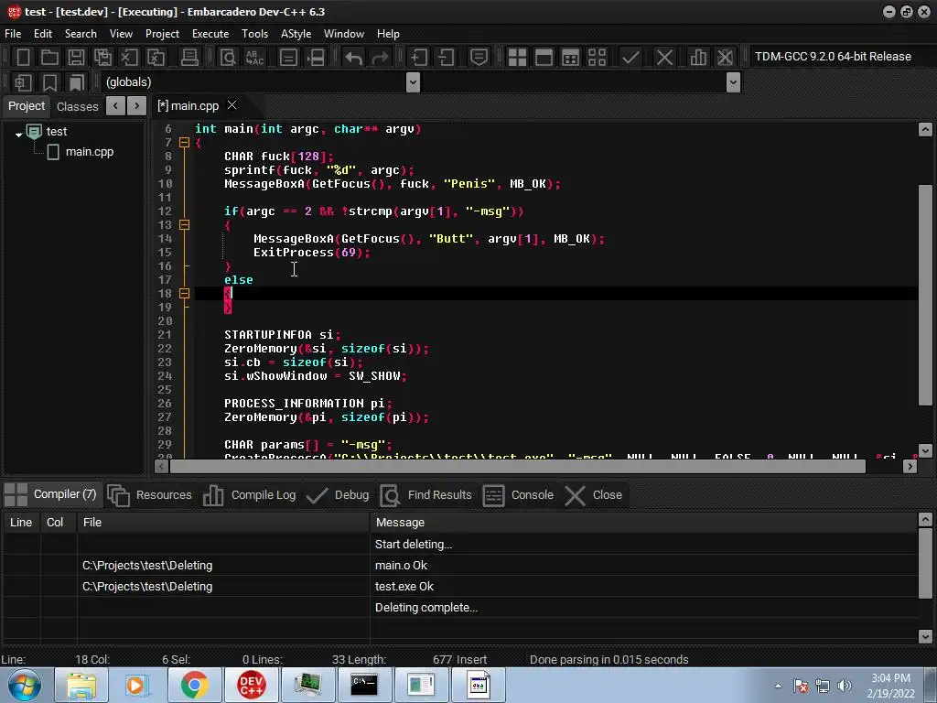The width and height of the screenshot is (937, 703).
Task: Click the "test.exe Ok" message row
Action: [460, 587]
